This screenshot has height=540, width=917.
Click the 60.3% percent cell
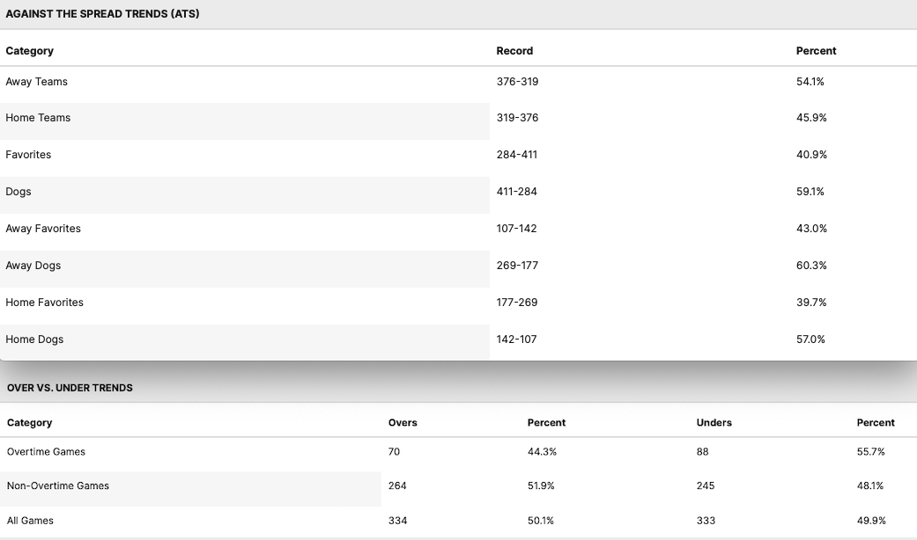tap(811, 266)
